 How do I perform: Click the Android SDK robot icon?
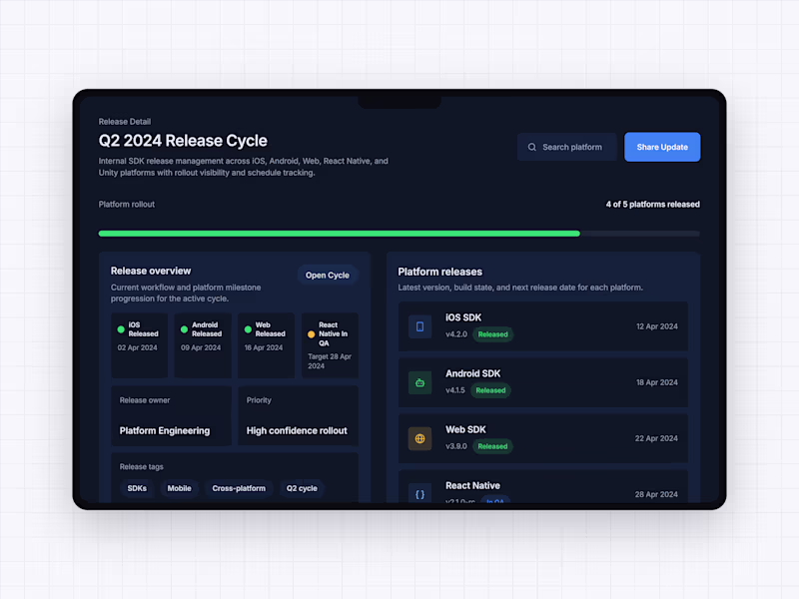tap(419, 382)
